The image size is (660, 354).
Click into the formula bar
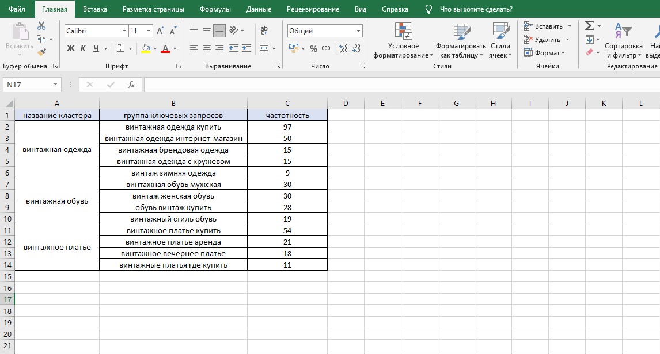pyautogui.click(x=401, y=85)
